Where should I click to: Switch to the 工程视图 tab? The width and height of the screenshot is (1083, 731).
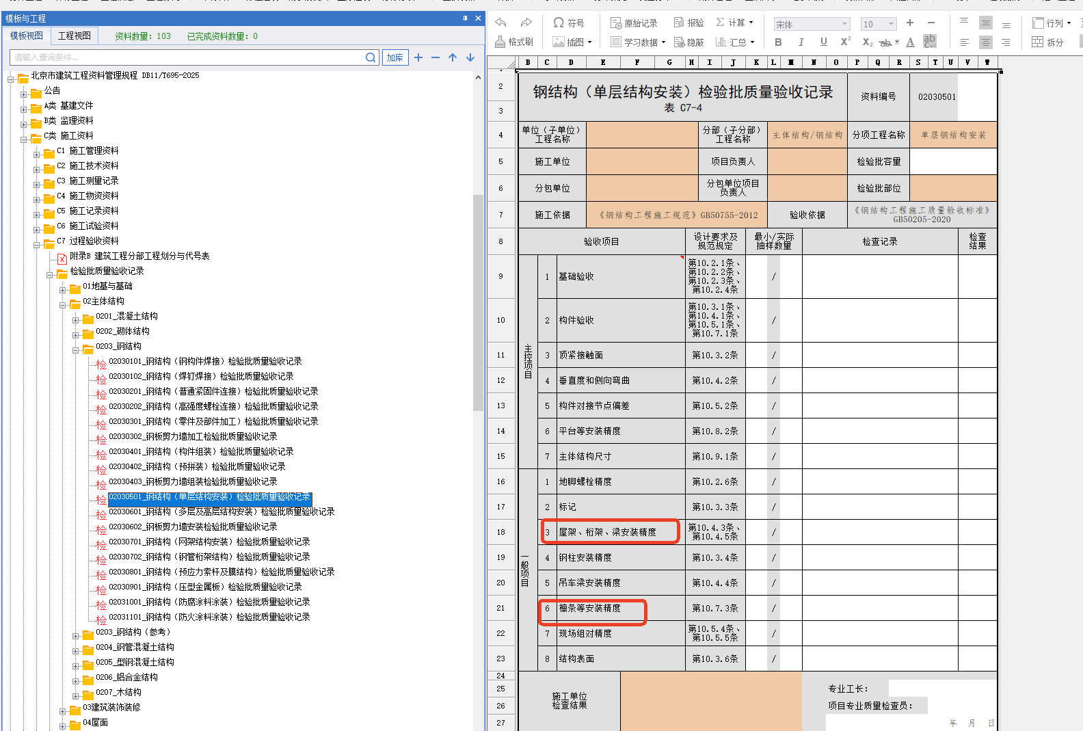74,36
